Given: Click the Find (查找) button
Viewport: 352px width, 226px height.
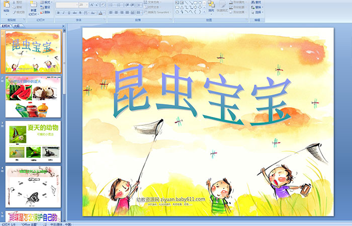Looking at the screenshot, I should [x=256, y=2].
